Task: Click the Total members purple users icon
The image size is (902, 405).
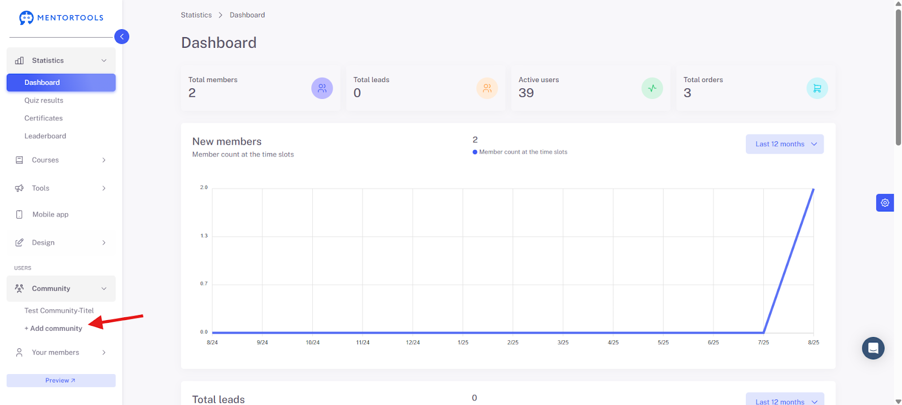Action: click(322, 88)
